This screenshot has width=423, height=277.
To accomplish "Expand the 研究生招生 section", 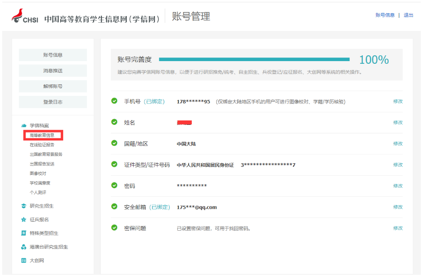I will tap(41, 206).
